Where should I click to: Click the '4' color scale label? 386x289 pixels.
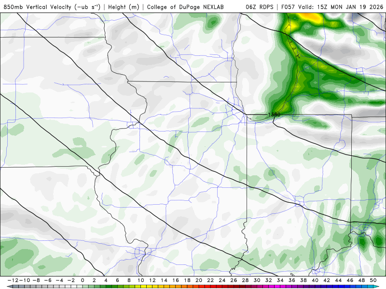[x=106, y=280]
